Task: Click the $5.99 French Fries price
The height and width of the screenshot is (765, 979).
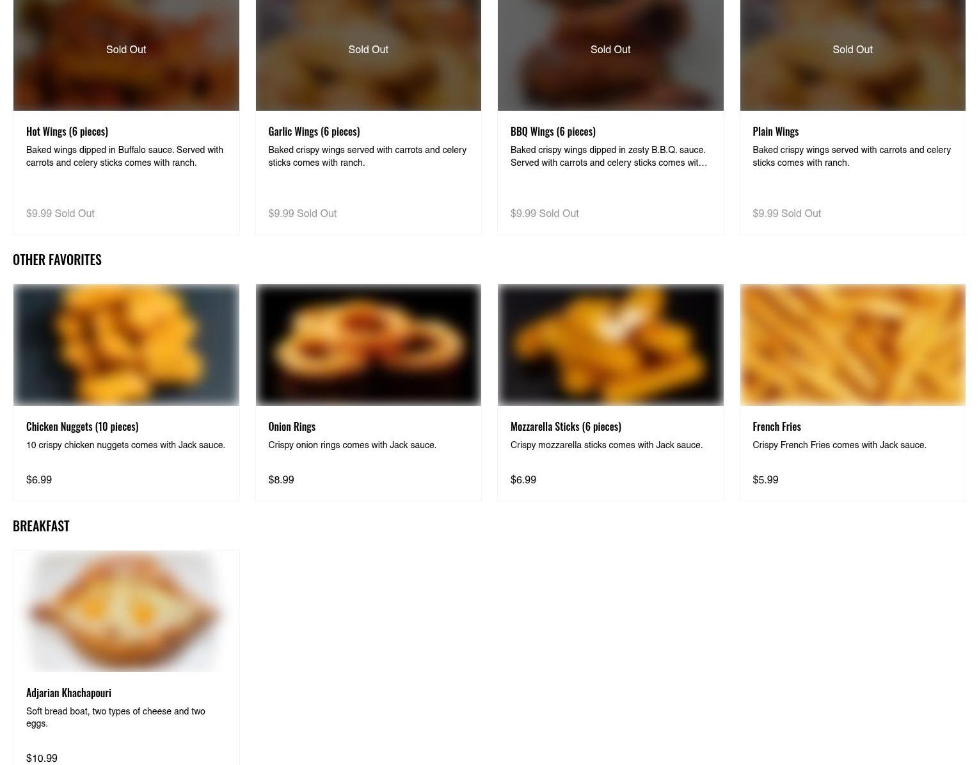Action: click(x=765, y=479)
